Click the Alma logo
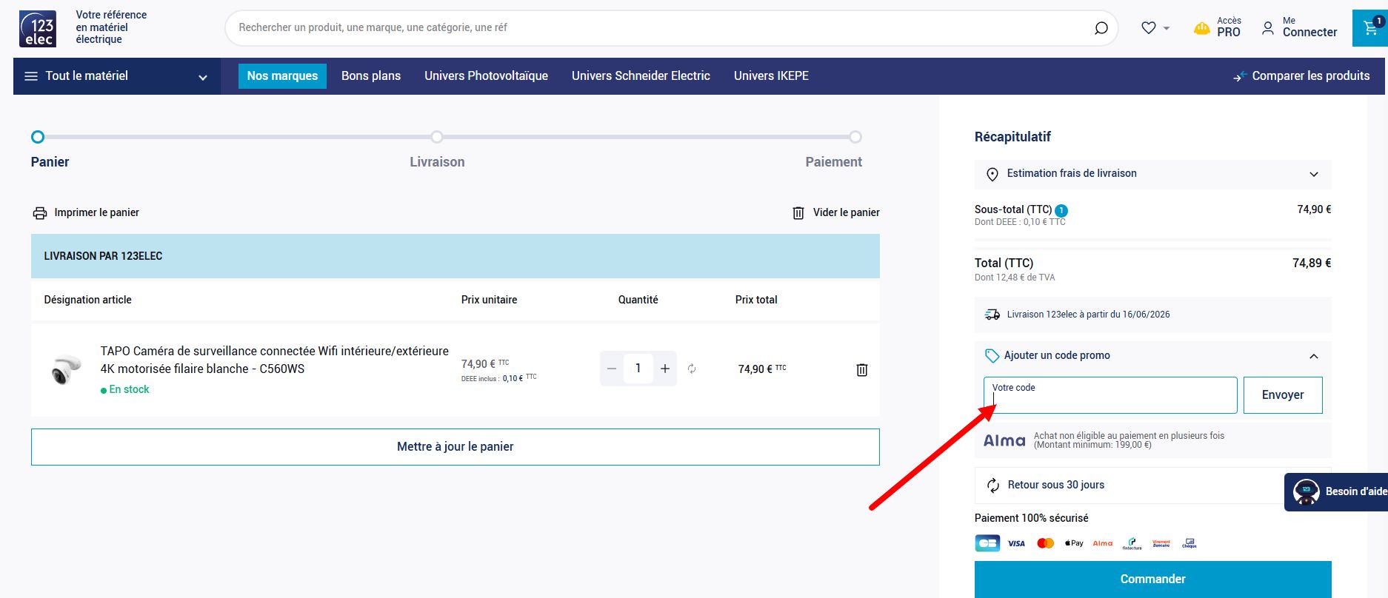1388x598 pixels. pos(1004,441)
